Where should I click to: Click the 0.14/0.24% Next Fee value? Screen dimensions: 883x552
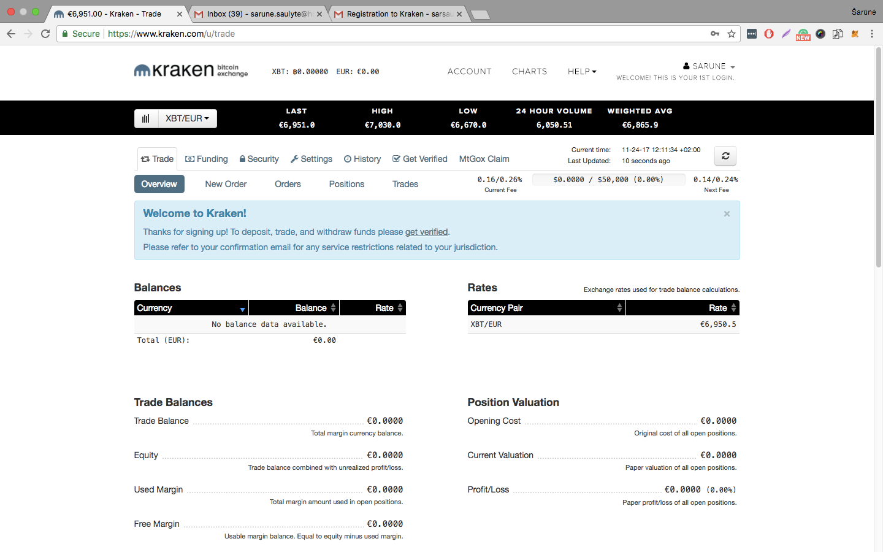(x=716, y=180)
